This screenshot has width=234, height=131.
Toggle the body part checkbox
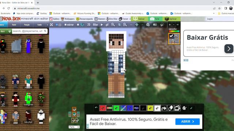pos(74,114)
